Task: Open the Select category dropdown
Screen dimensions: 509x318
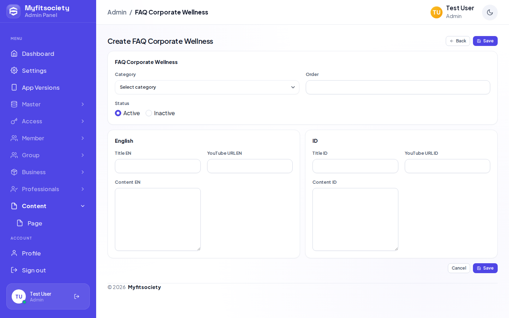Action: pyautogui.click(x=207, y=87)
